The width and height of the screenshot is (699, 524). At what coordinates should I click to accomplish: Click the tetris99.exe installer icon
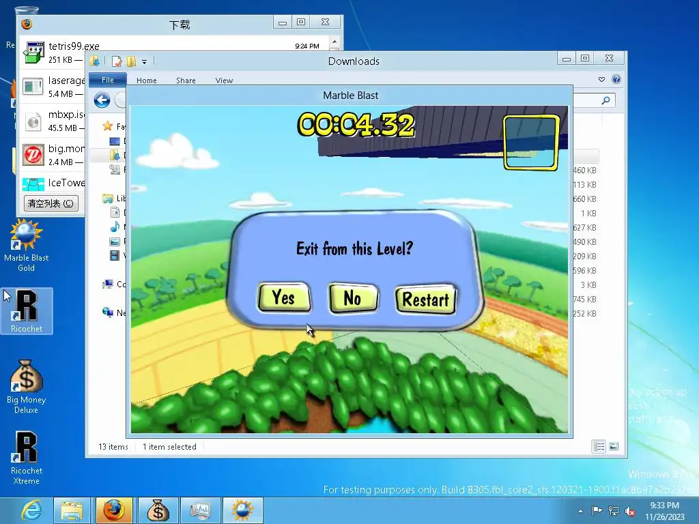[x=34, y=52]
